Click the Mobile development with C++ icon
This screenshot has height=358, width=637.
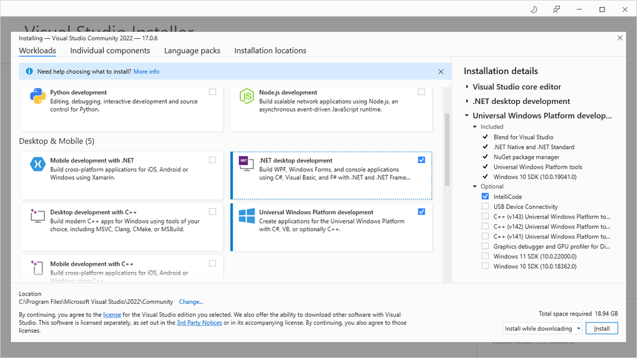(36, 268)
